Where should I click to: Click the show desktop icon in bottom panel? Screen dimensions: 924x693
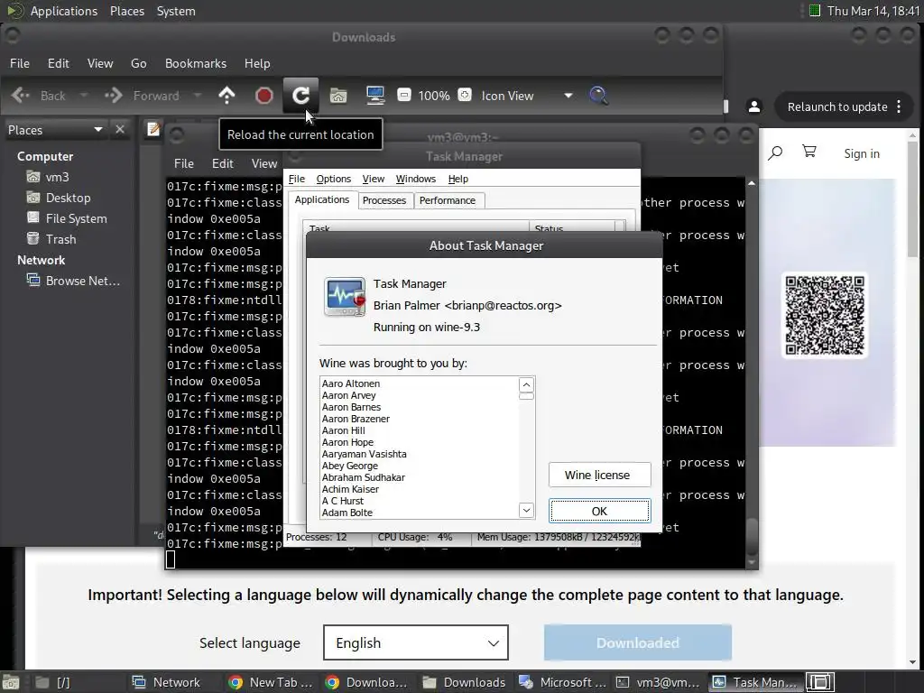11,682
